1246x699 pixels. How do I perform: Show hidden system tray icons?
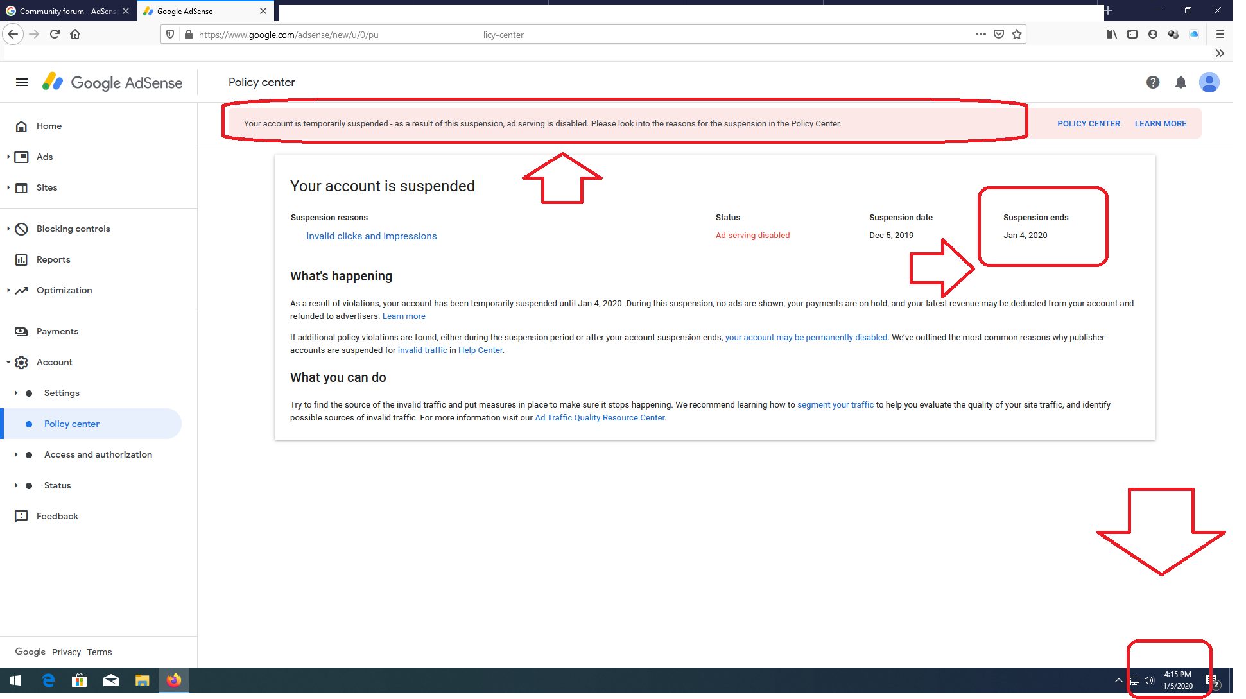(1119, 680)
